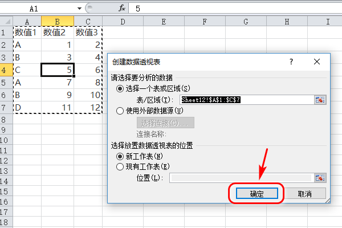Screen dimensions: 342x228
Task: Select column C header
Action: (88, 22)
